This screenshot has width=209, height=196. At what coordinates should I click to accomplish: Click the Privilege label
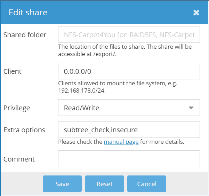[x=17, y=108]
